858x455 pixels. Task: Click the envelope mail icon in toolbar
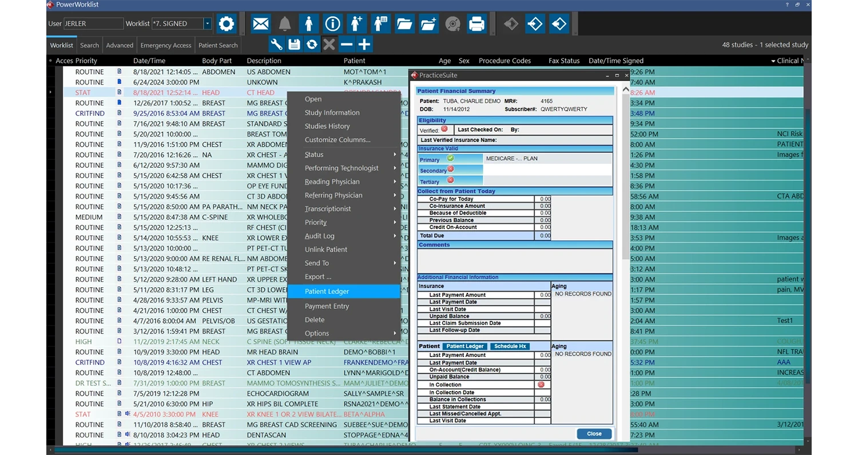click(261, 24)
